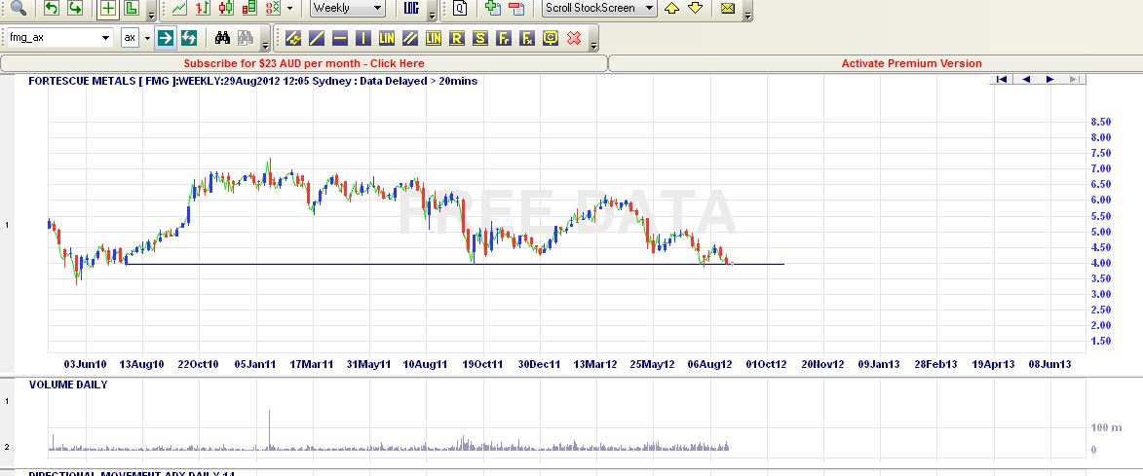Click the green L-shaped chart layout icon

pos(132,8)
